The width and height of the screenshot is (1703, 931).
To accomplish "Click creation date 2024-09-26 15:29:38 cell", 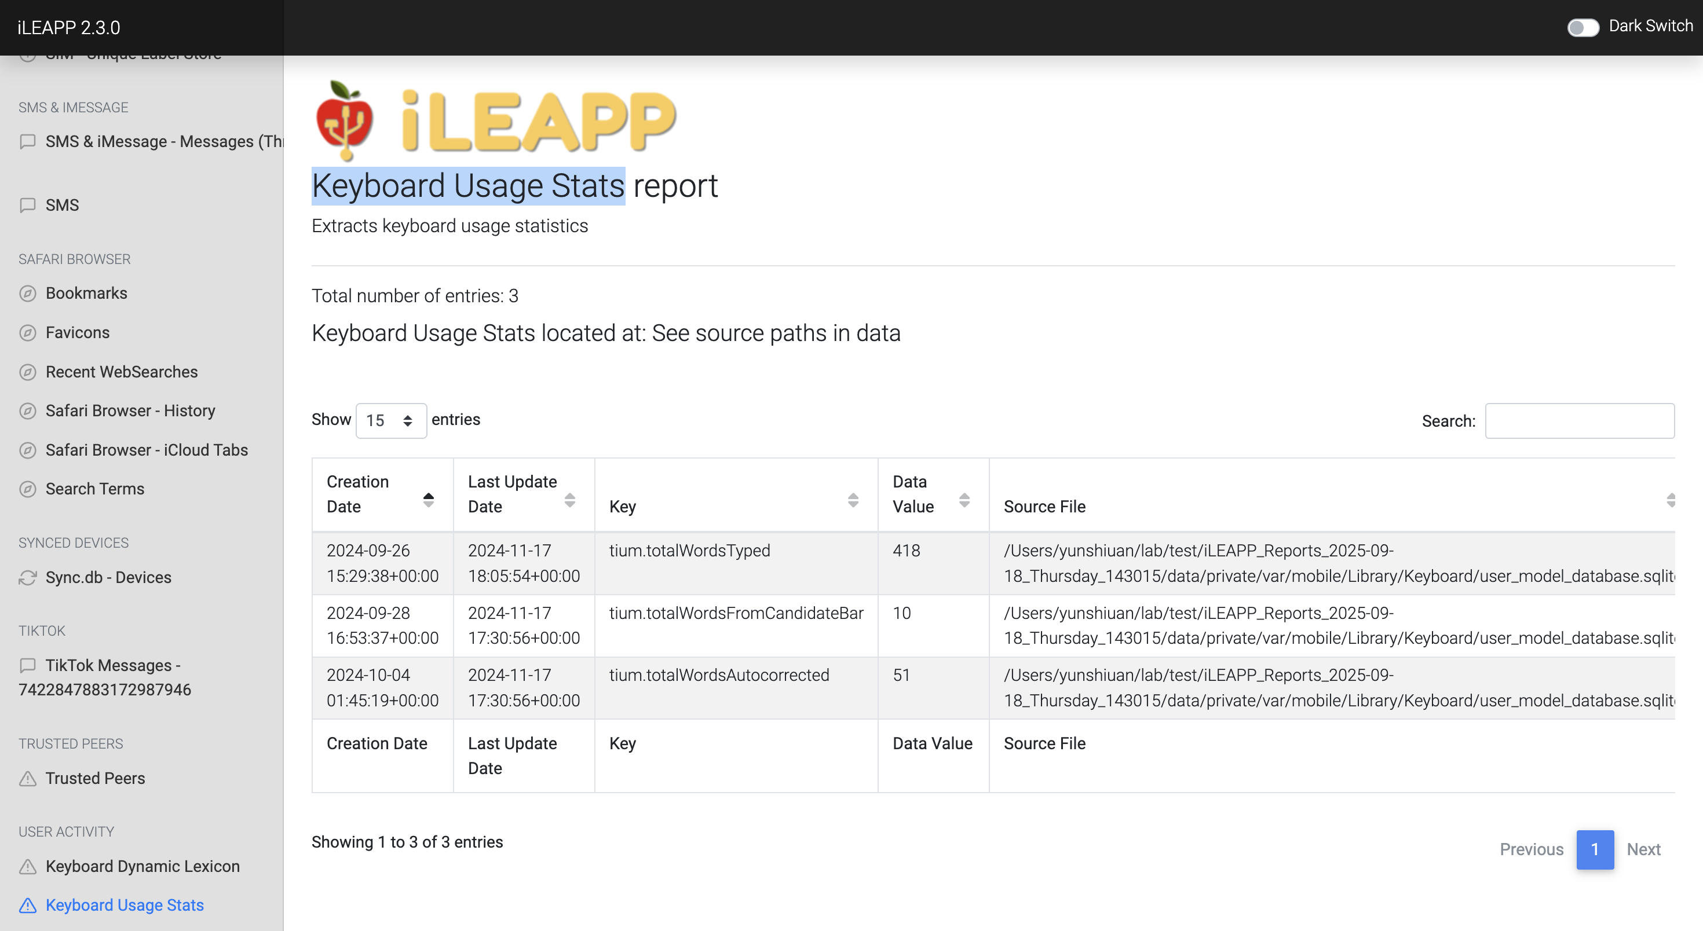I will pos(382,563).
